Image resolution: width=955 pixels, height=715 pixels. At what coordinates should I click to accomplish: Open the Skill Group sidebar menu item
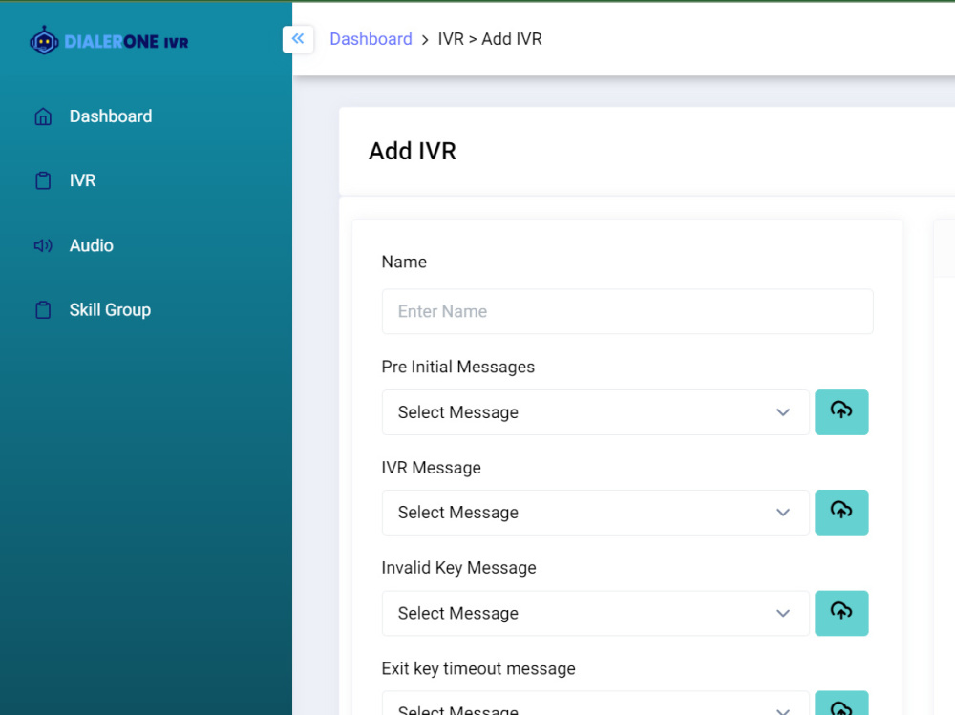click(110, 310)
